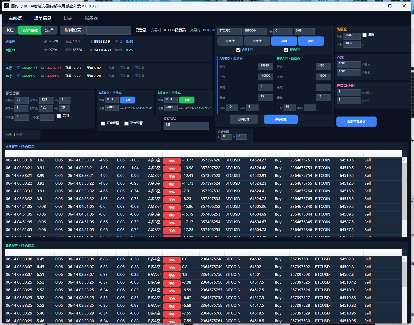
Task: Click the BTCUSD symbol input field
Action: point(230,32)
